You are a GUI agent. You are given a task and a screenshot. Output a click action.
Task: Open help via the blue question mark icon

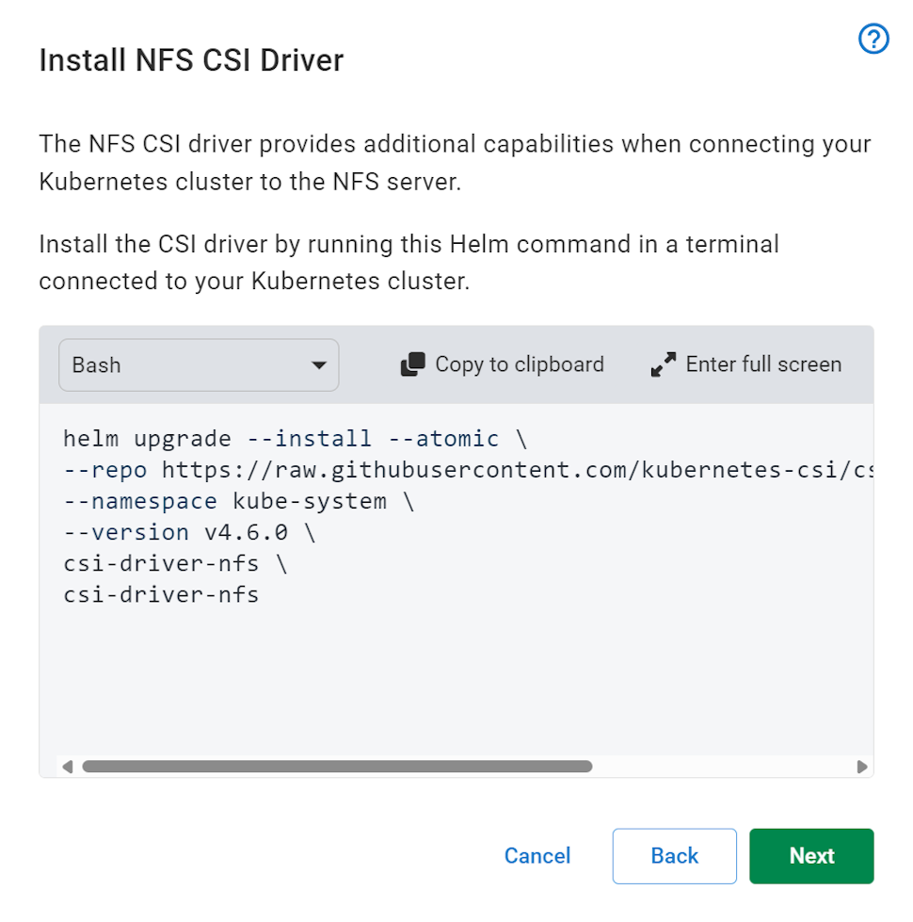(x=873, y=39)
